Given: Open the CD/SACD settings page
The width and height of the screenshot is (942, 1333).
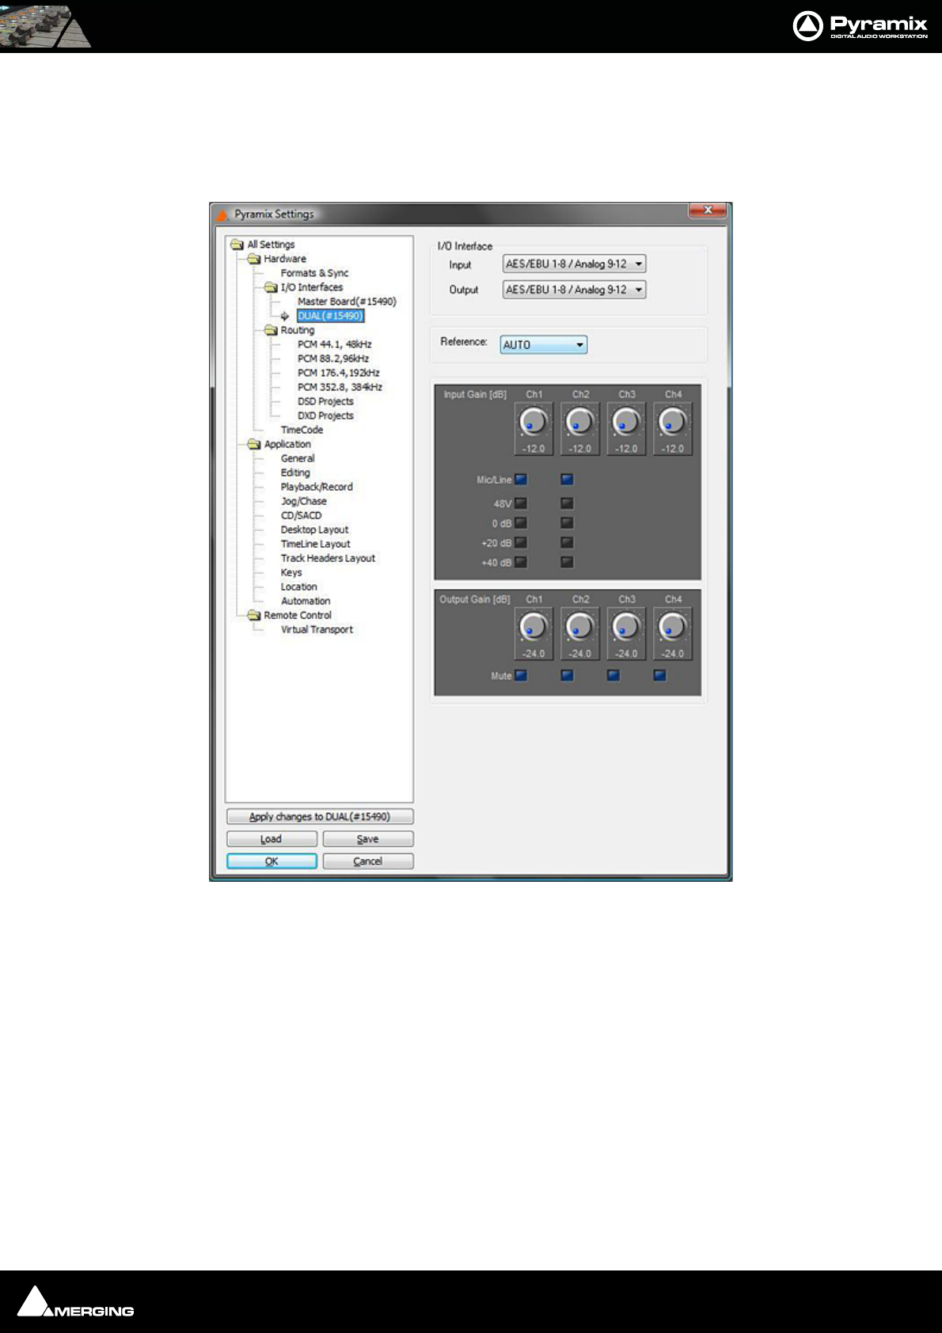Looking at the screenshot, I should click(x=301, y=515).
